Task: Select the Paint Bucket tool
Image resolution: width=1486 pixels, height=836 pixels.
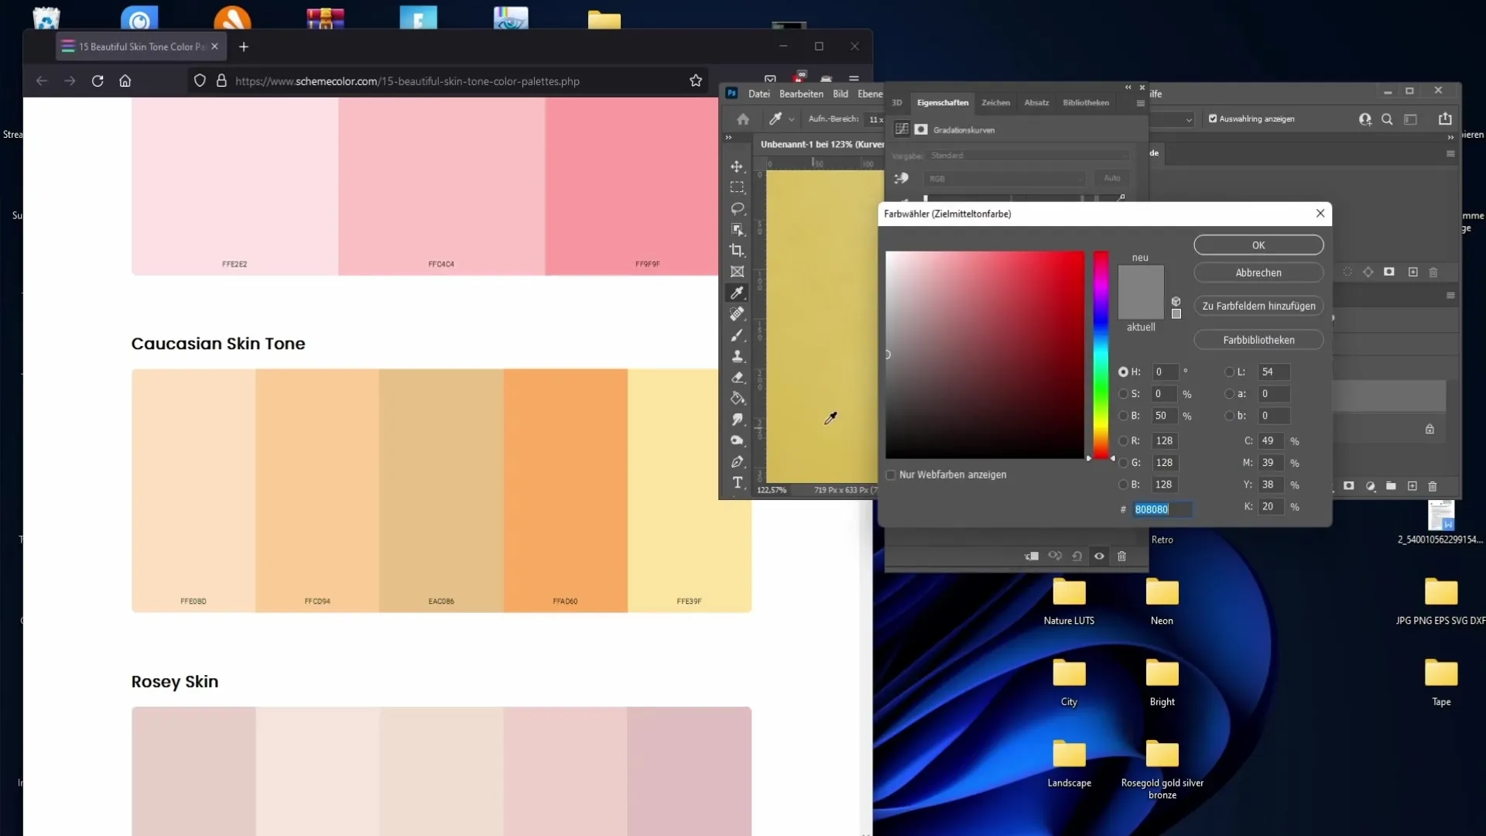Action: [737, 398]
